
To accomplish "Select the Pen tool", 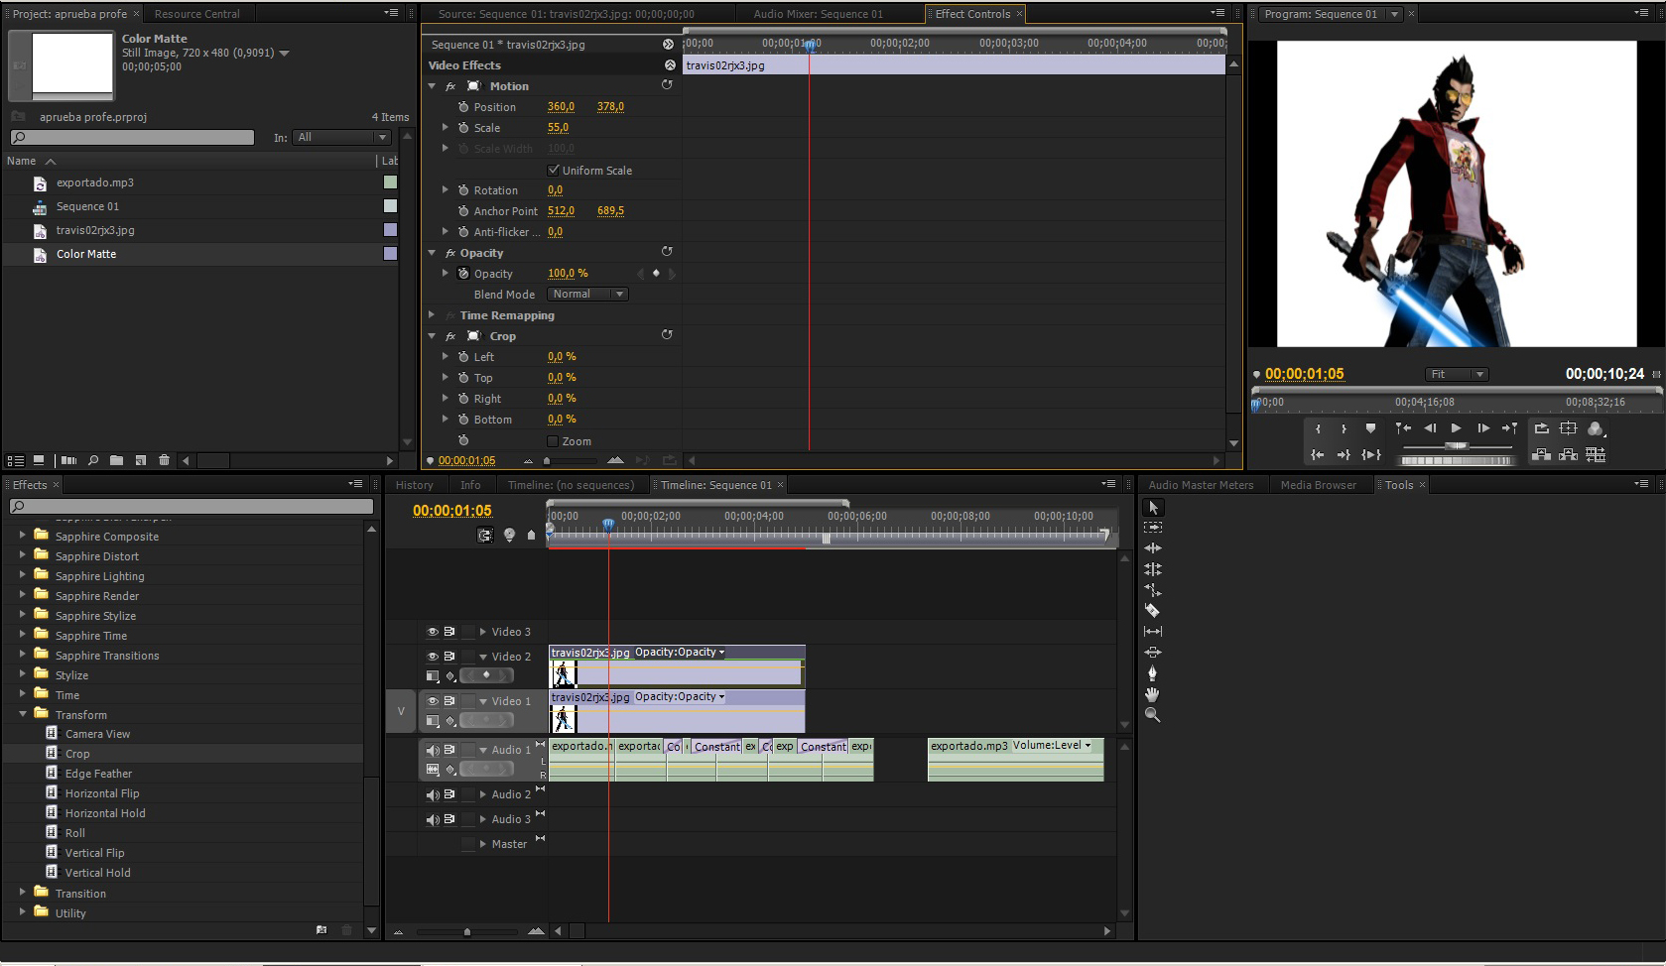I will point(1153,673).
